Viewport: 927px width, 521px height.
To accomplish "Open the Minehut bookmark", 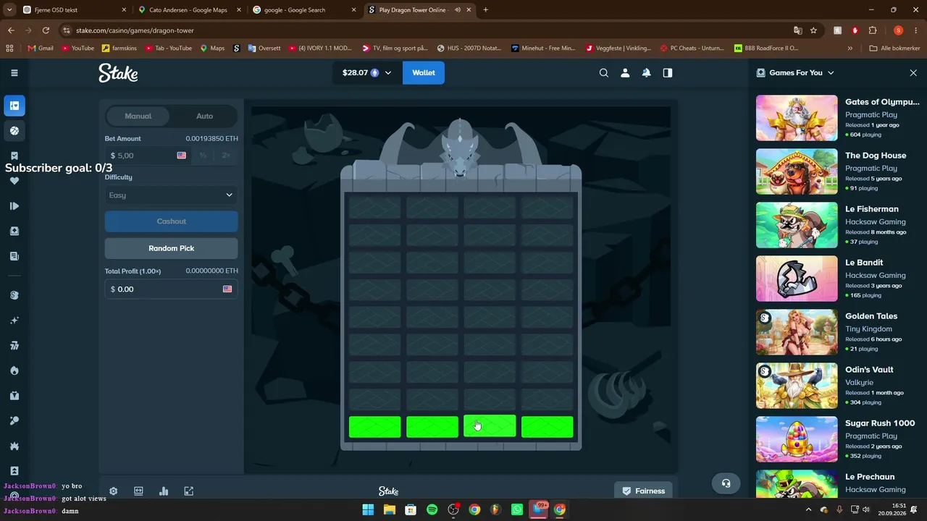I will pyautogui.click(x=543, y=48).
